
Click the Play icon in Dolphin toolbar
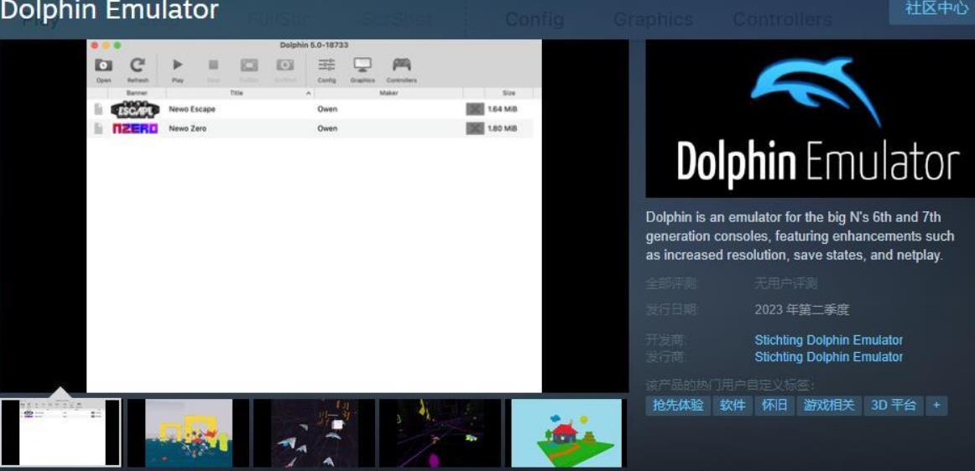178,65
